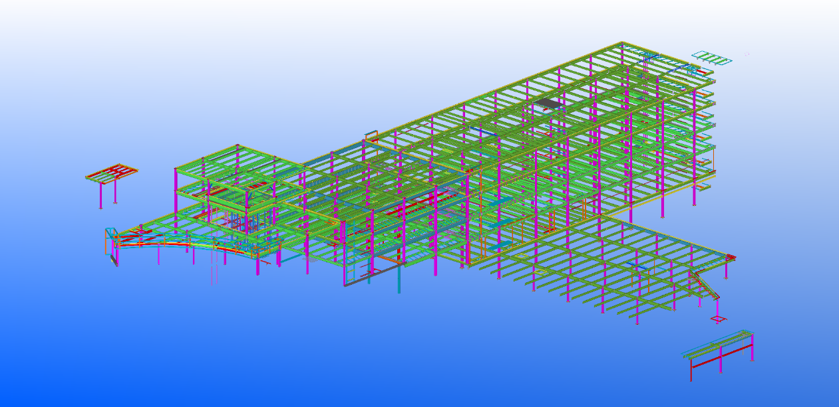Select the dark gray plate on the roof
Viewport: 839px width, 407px height.
550,104
